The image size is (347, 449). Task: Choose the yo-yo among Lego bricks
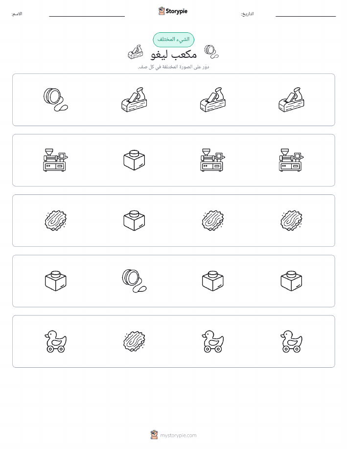(x=134, y=281)
